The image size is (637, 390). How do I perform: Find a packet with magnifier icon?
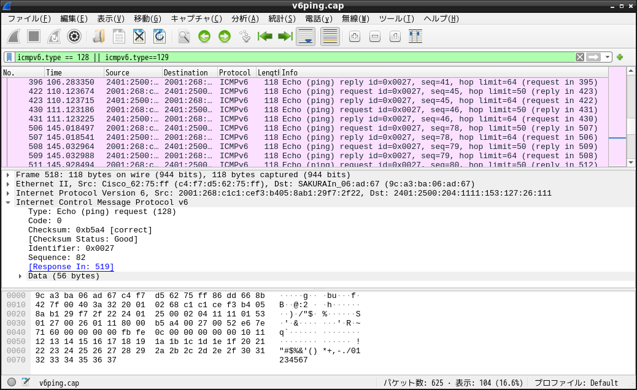click(x=184, y=37)
